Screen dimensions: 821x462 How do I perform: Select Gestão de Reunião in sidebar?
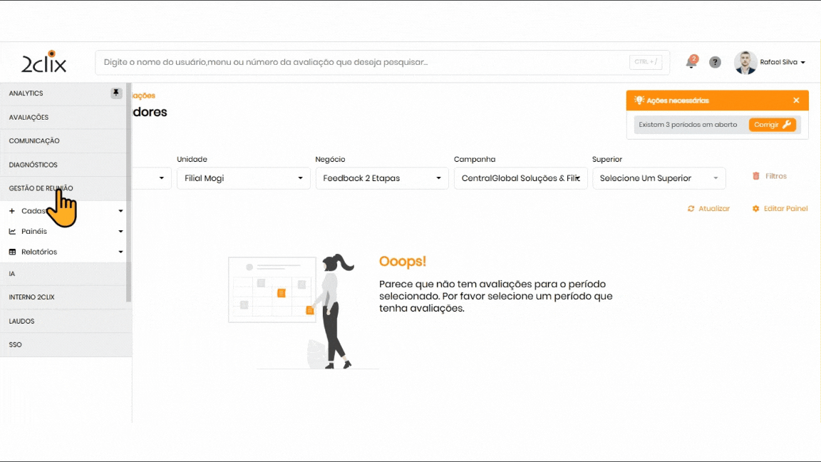[41, 188]
